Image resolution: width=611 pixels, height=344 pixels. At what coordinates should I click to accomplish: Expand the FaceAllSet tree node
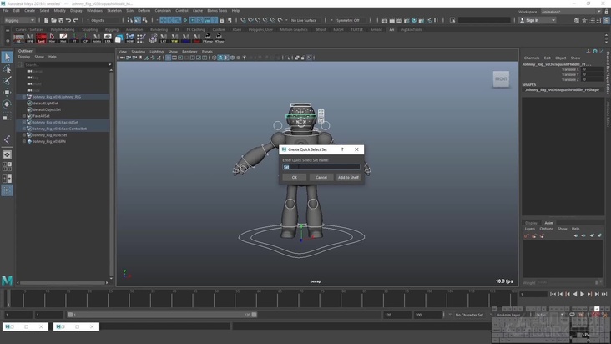(24, 116)
